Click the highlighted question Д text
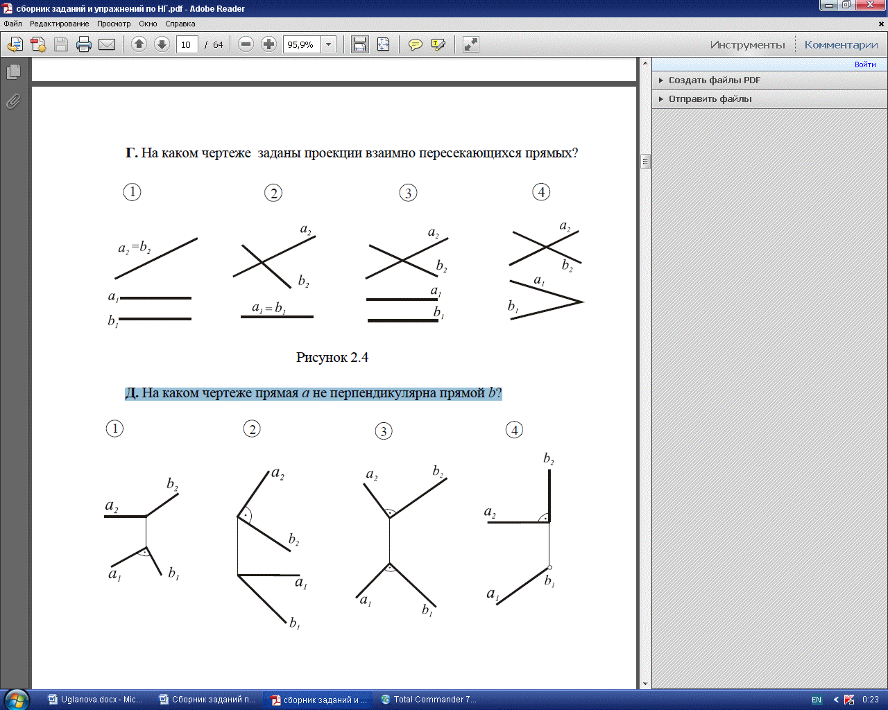888x710 pixels. click(313, 393)
